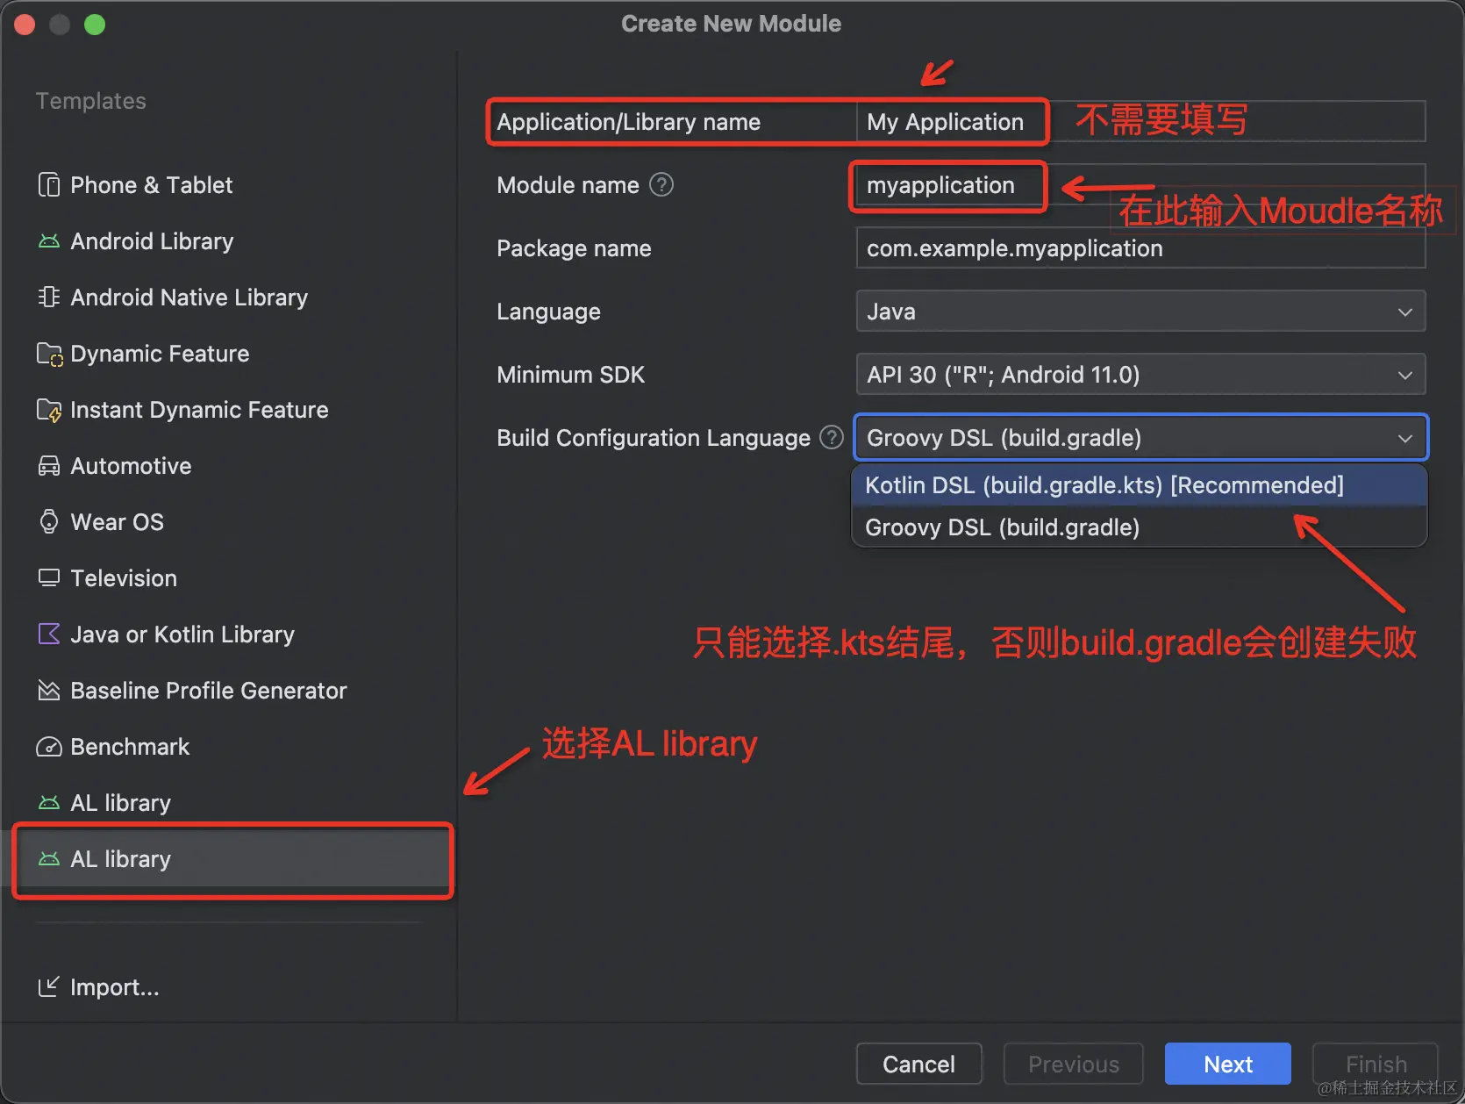Select the Baseline Profile Generator icon

[x=49, y=691]
